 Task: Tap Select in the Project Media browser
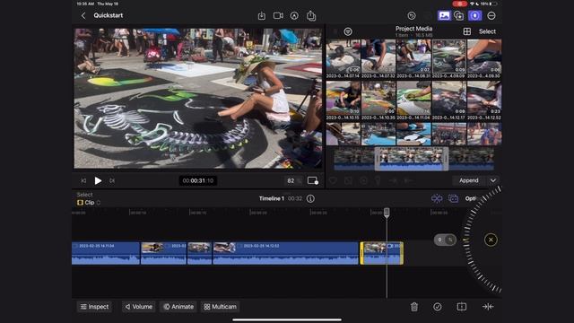487,31
